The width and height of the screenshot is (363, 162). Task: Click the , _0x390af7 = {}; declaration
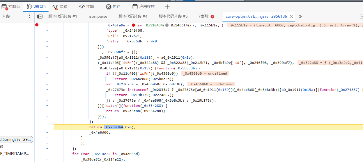(120, 52)
